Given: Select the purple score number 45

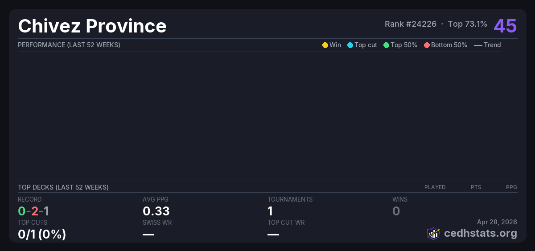Looking at the screenshot, I should tap(505, 26).
